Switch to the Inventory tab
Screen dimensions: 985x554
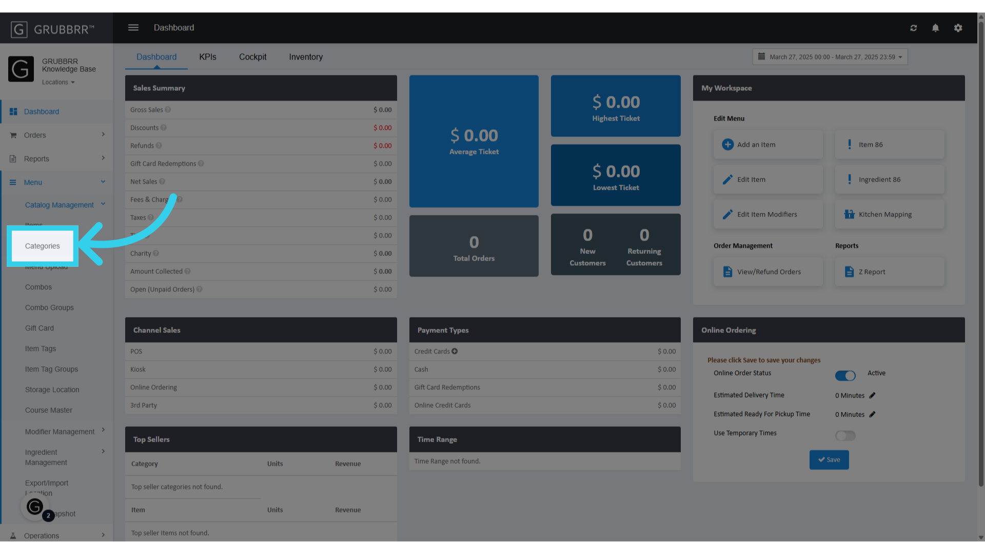(306, 57)
